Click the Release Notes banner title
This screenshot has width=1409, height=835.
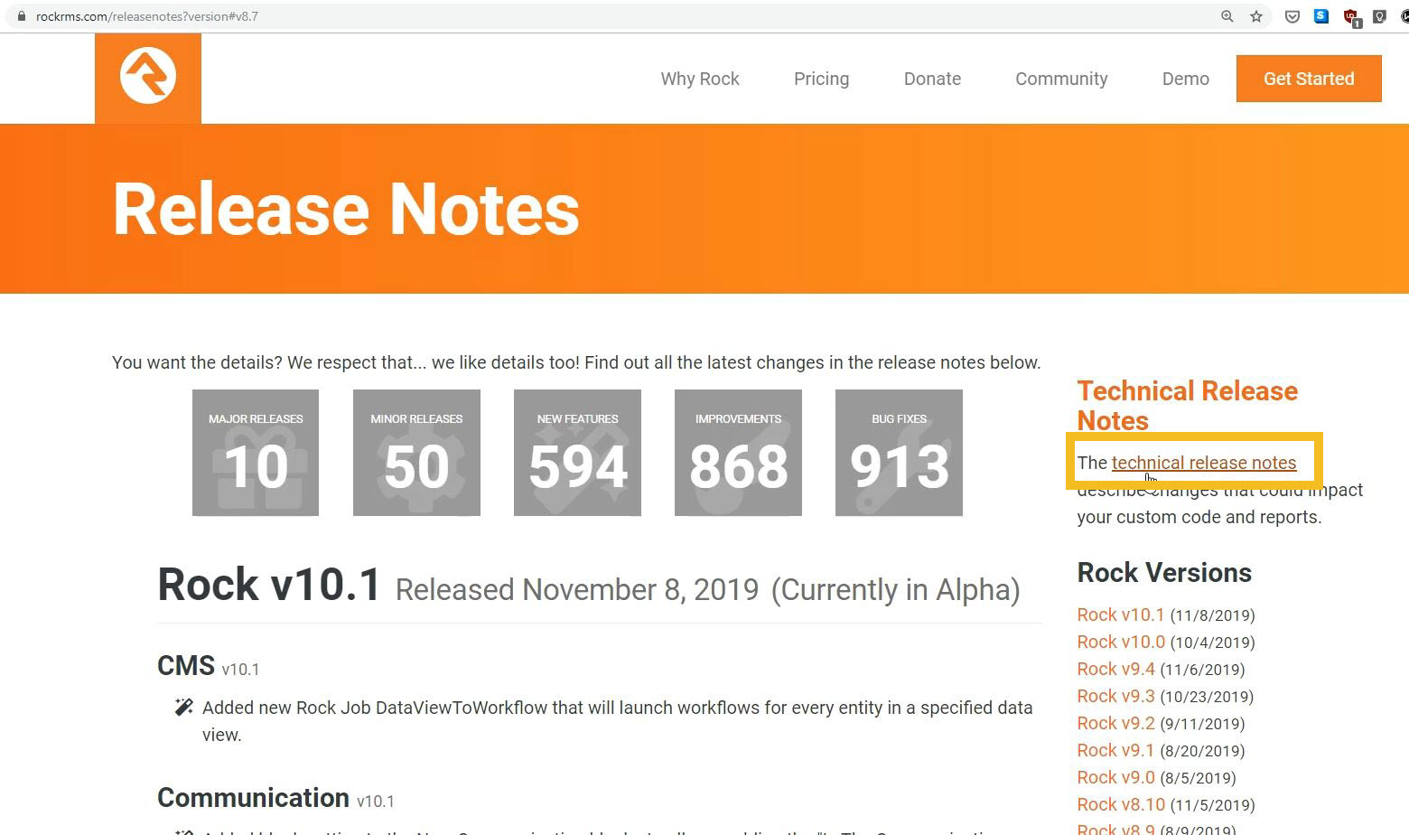coord(346,210)
